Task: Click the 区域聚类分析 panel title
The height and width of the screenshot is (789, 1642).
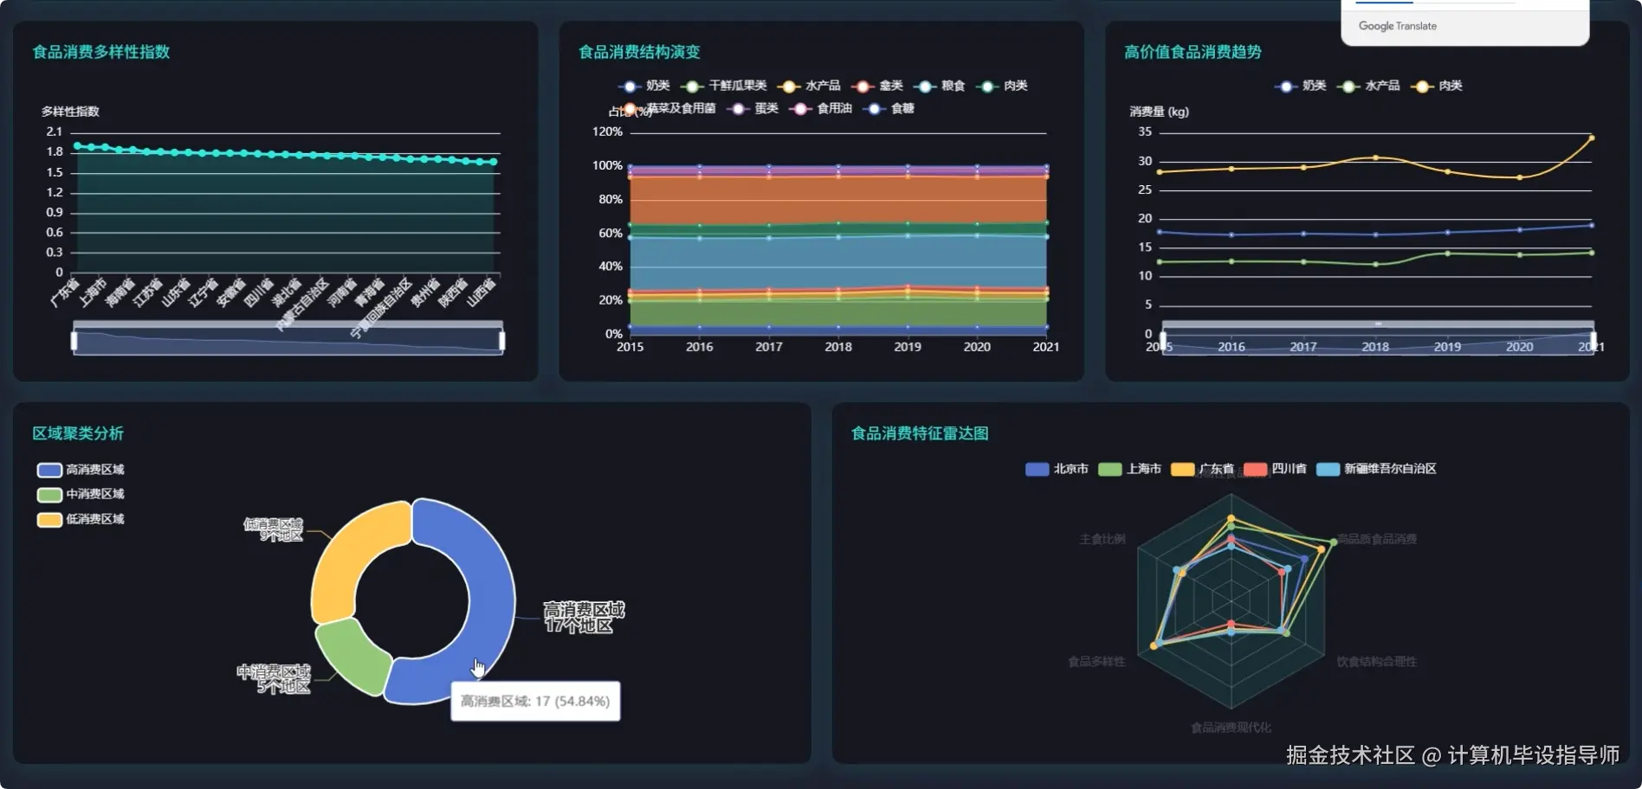Action: pos(78,433)
